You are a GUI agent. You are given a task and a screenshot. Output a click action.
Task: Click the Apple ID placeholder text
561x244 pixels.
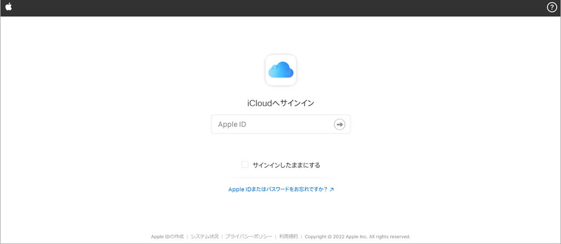pos(232,124)
